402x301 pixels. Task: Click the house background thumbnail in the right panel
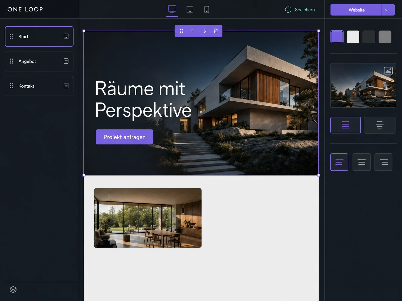pyautogui.click(x=363, y=85)
